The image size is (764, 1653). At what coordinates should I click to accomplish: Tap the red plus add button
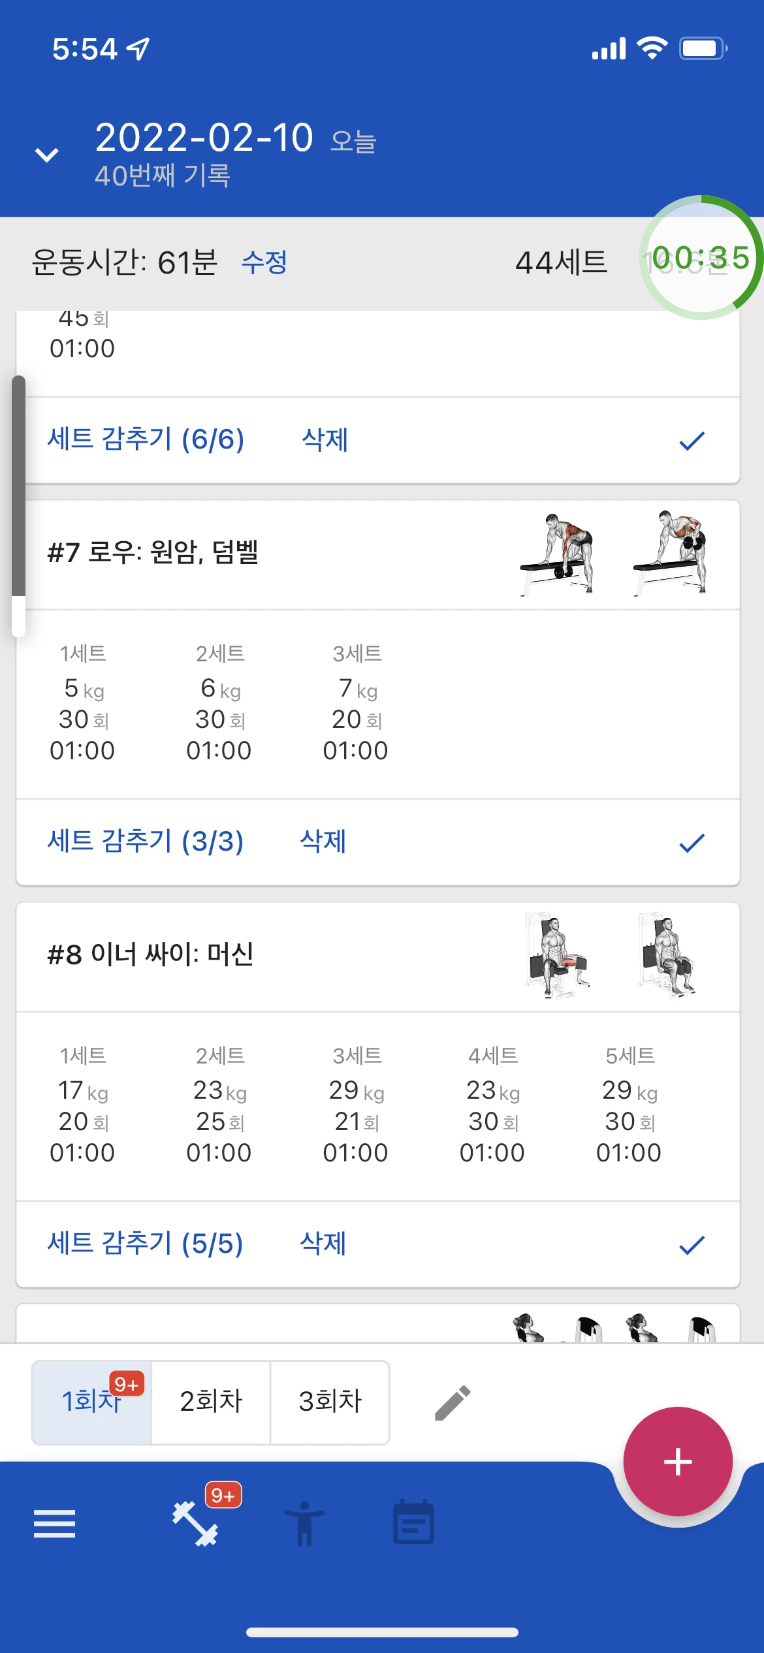coord(678,1461)
